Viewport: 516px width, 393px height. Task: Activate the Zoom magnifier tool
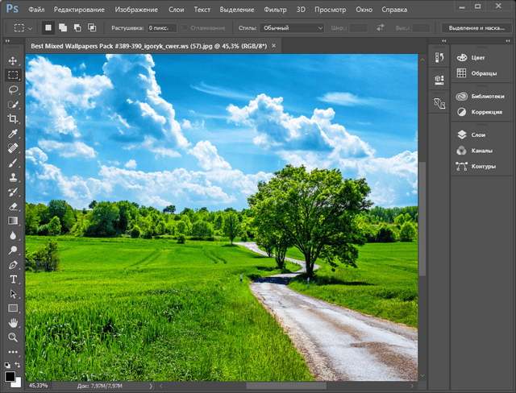(x=13, y=337)
